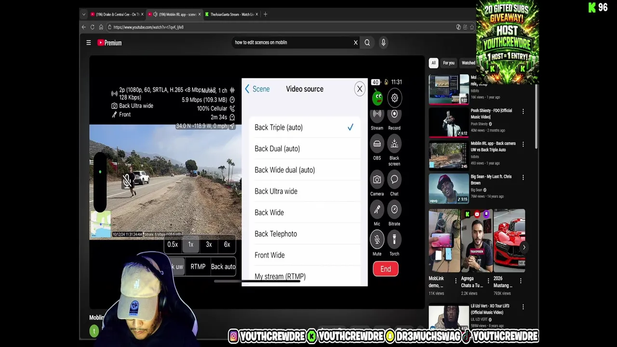Toggle the Record button
Image resolution: width=617 pixels, height=347 pixels.
coord(394,114)
